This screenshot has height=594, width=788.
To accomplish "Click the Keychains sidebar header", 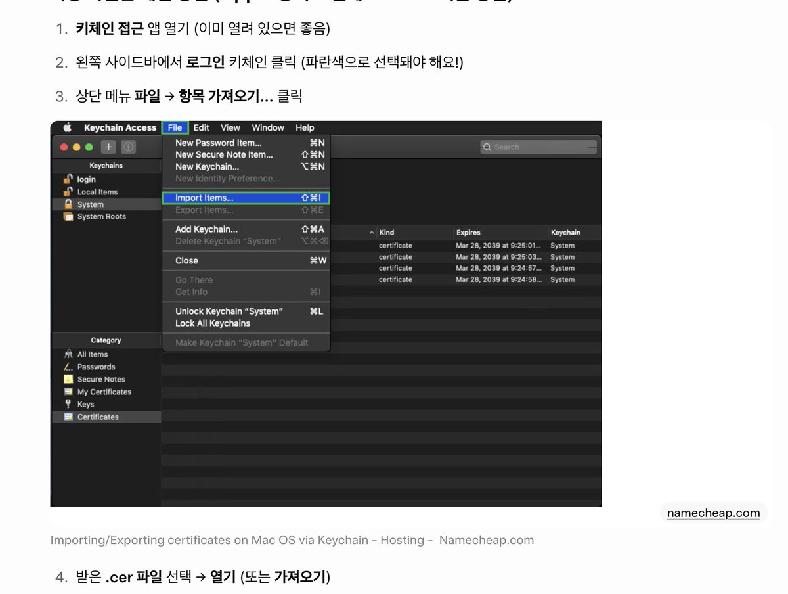I will tap(106, 166).
